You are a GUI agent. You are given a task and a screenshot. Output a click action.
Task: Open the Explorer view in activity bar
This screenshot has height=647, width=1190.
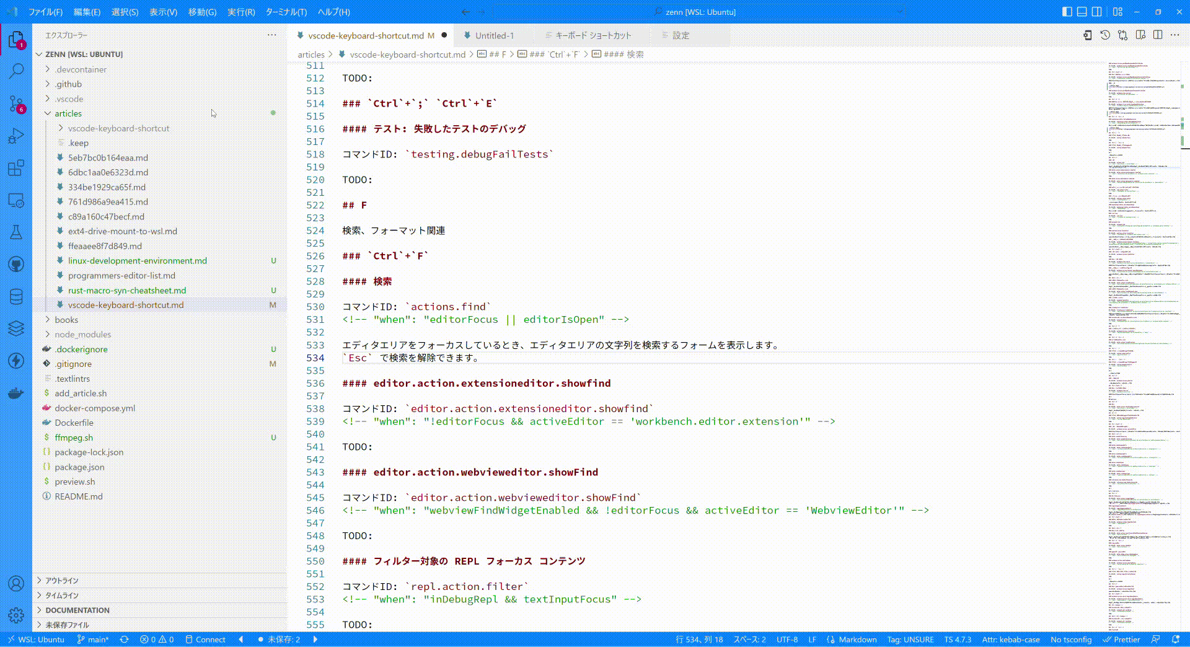(x=16, y=40)
